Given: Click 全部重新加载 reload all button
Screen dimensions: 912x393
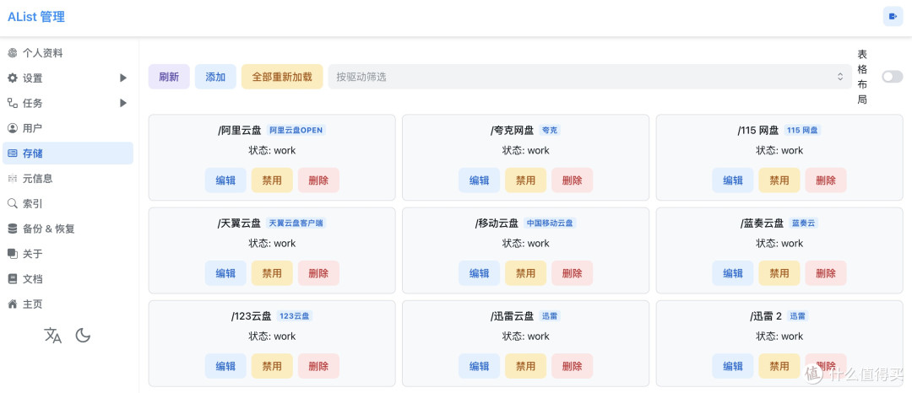Looking at the screenshot, I should 282,77.
